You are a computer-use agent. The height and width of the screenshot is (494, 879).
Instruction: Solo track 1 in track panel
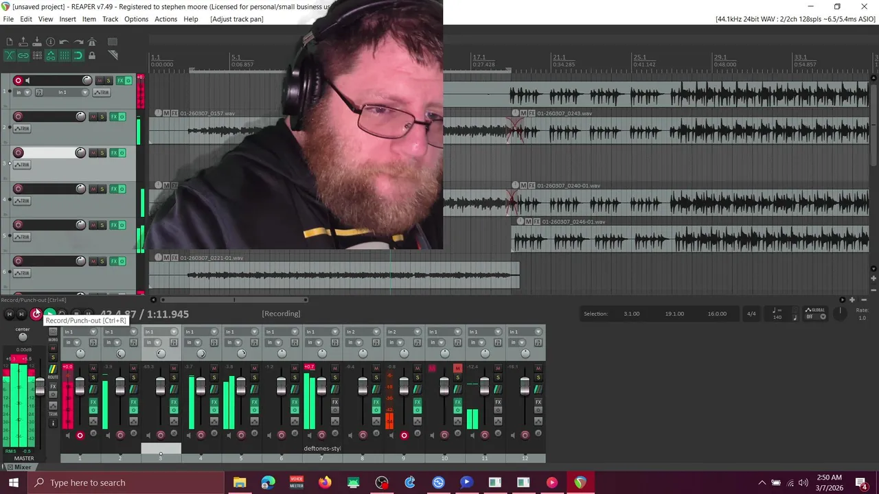tap(109, 81)
